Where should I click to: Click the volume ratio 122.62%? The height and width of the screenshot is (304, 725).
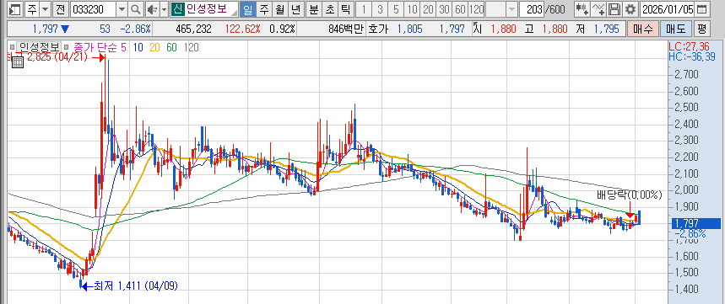[243, 29]
